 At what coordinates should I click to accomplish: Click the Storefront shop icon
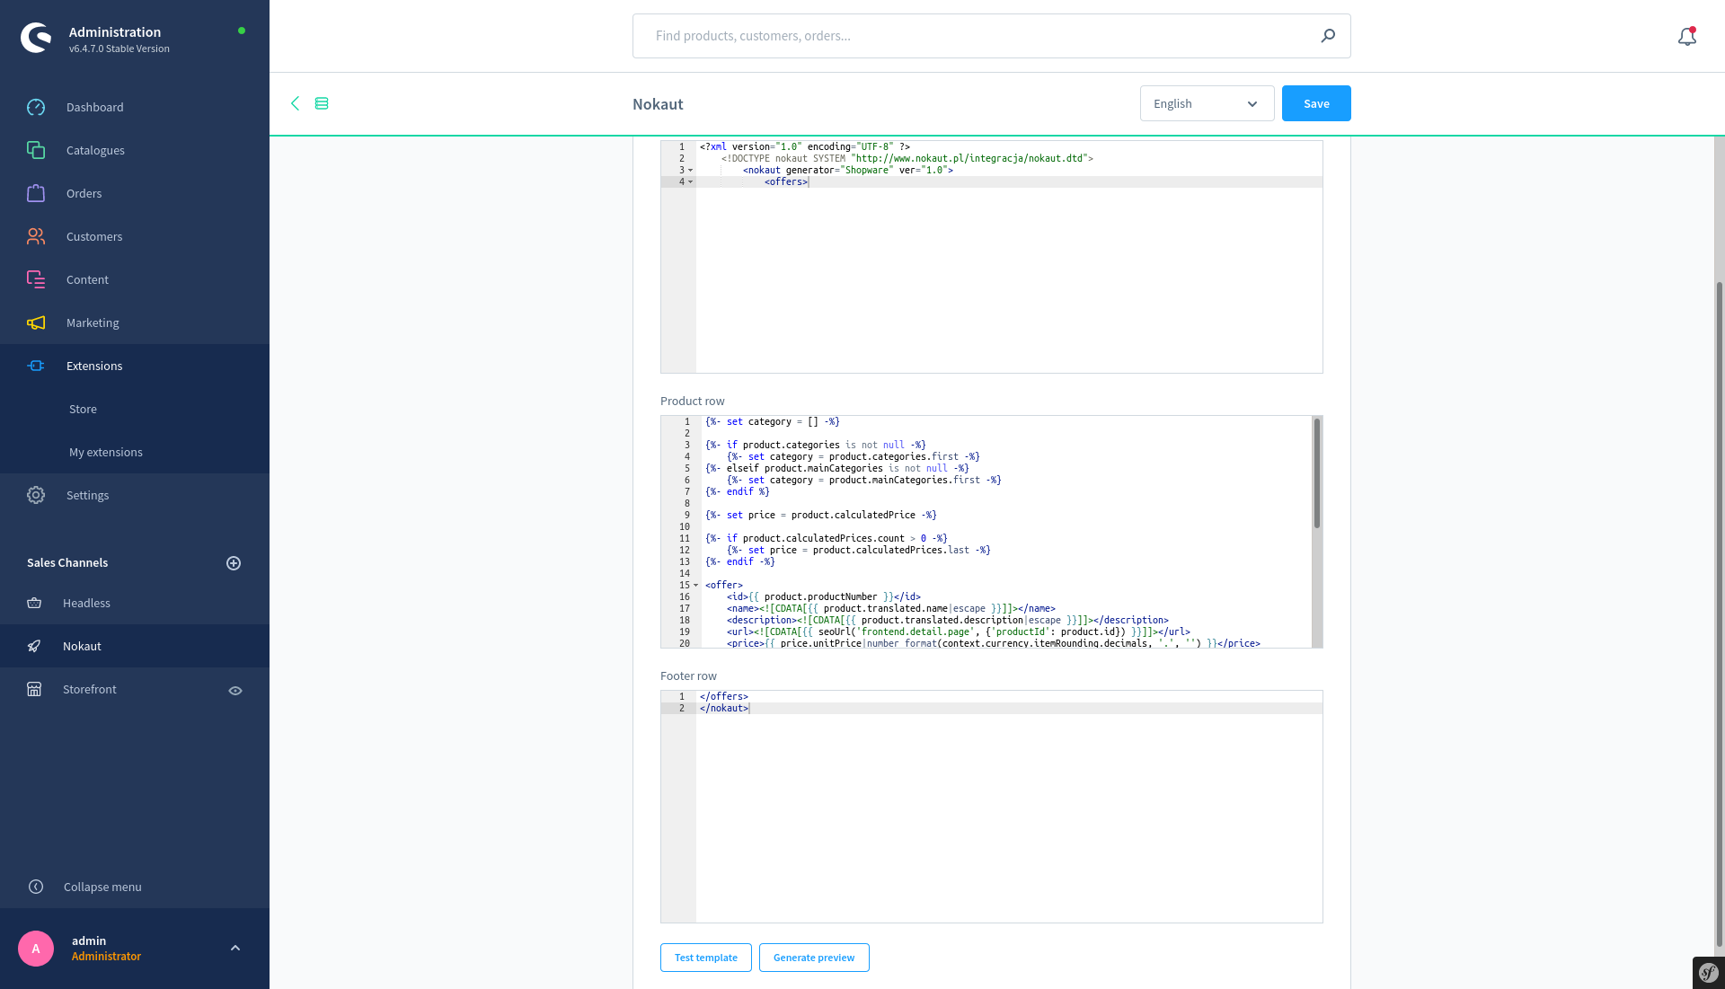click(34, 689)
